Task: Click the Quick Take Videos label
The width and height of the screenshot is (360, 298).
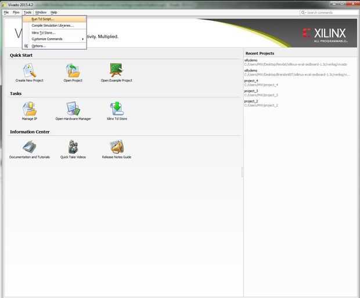Action: pyautogui.click(x=73, y=157)
